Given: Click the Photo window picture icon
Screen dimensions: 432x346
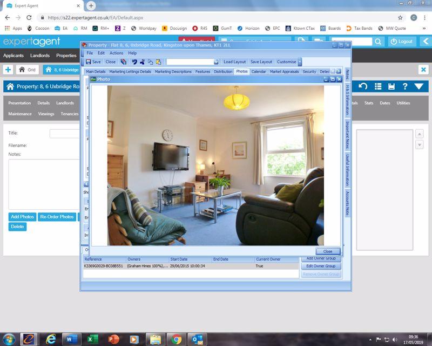Looking at the screenshot, I should tap(93, 79).
